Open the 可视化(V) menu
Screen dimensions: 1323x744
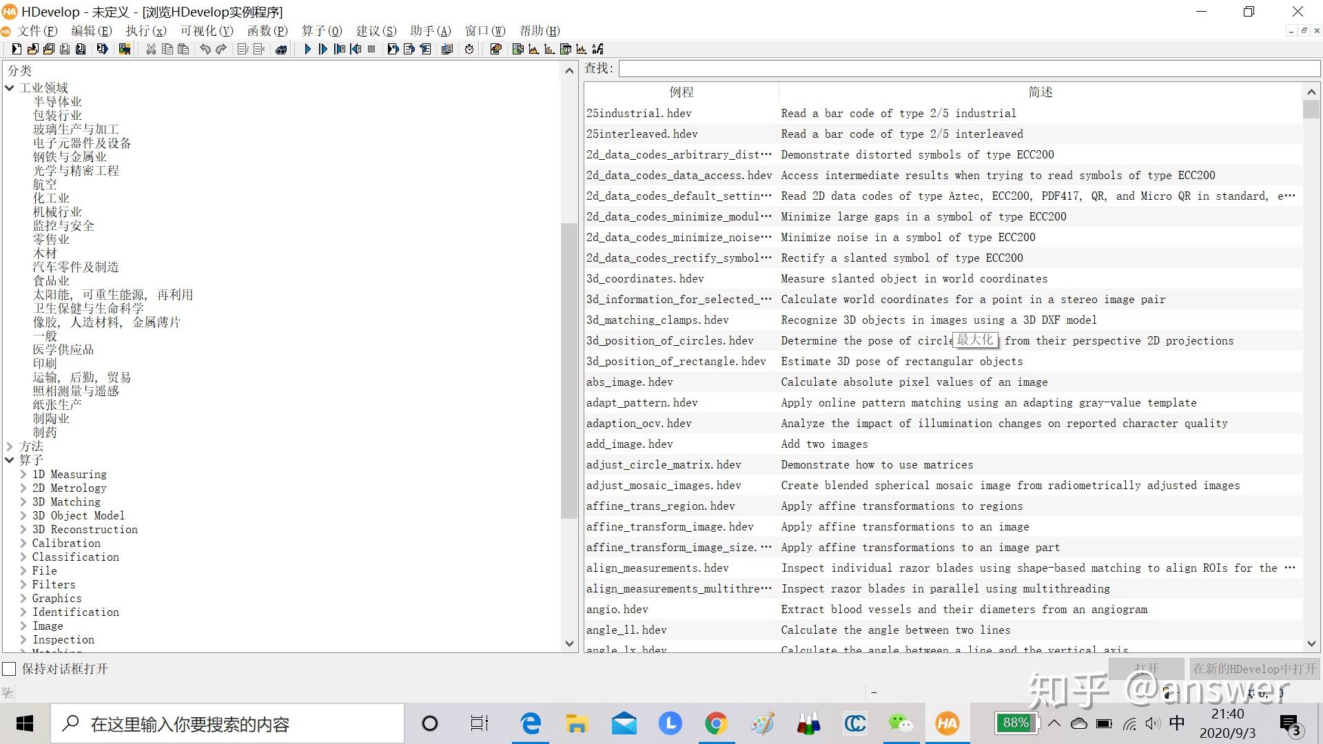click(x=206, y=31)
